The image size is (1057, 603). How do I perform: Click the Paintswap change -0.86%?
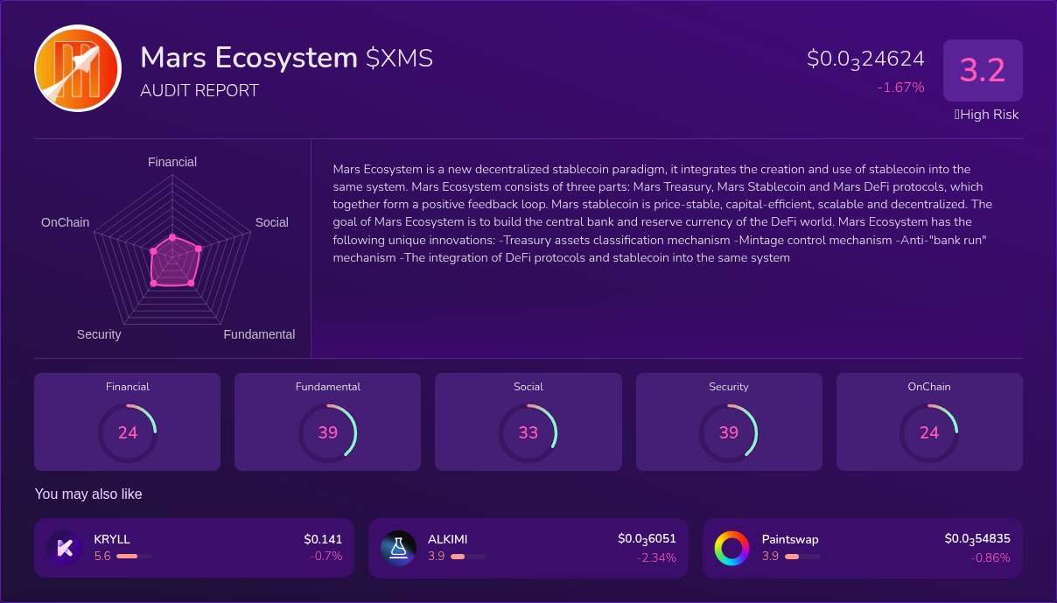(990, 557)
